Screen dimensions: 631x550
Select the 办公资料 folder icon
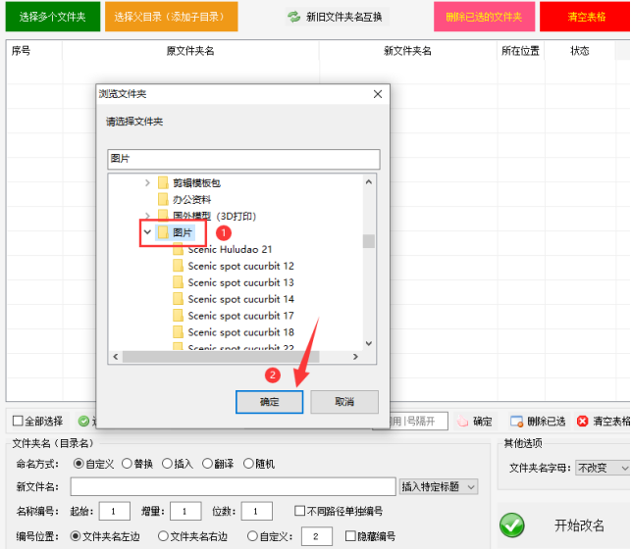click(163, 199)
